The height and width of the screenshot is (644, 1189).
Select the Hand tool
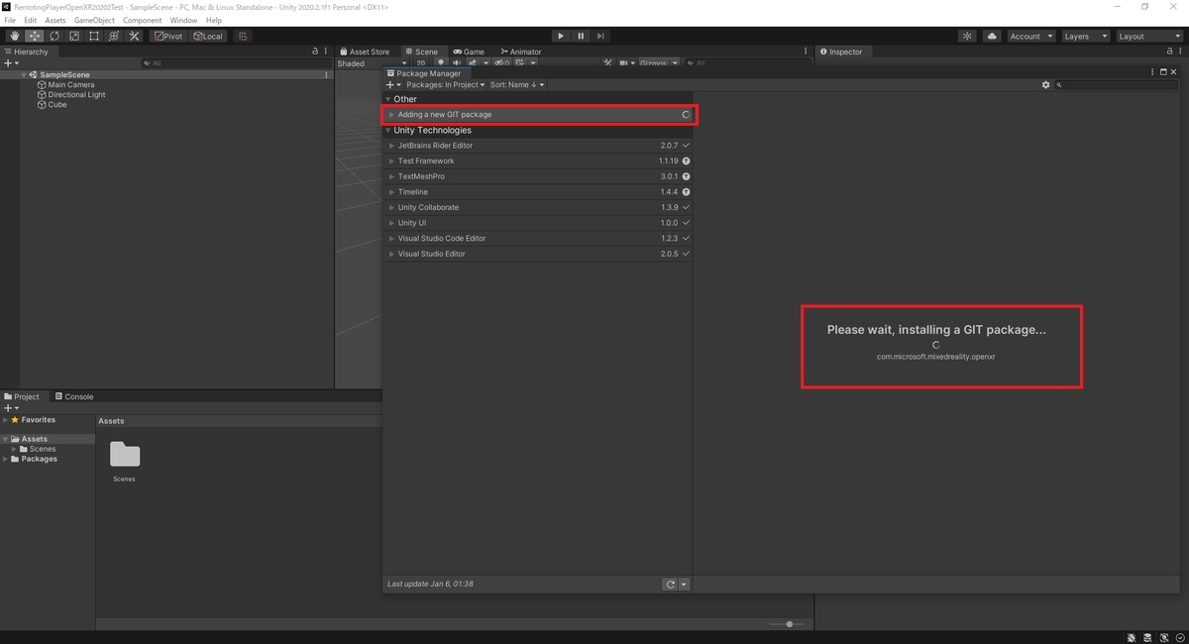point(15,36)
